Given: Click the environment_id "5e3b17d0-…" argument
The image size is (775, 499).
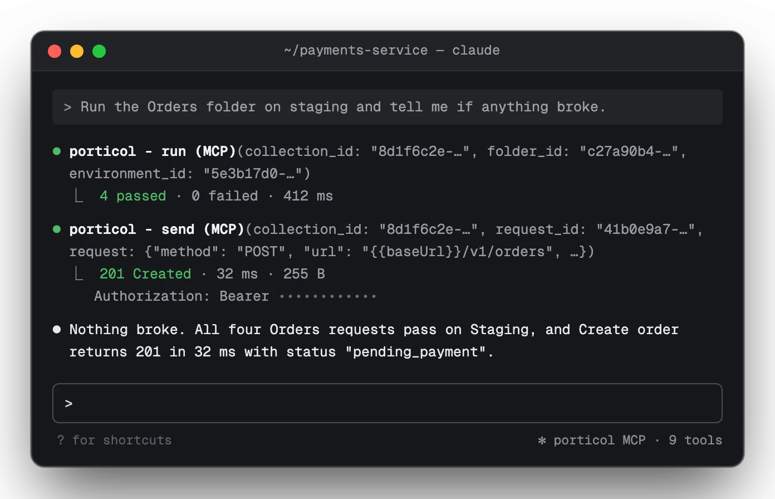Looking at the screenshot, I should point(185,174).
